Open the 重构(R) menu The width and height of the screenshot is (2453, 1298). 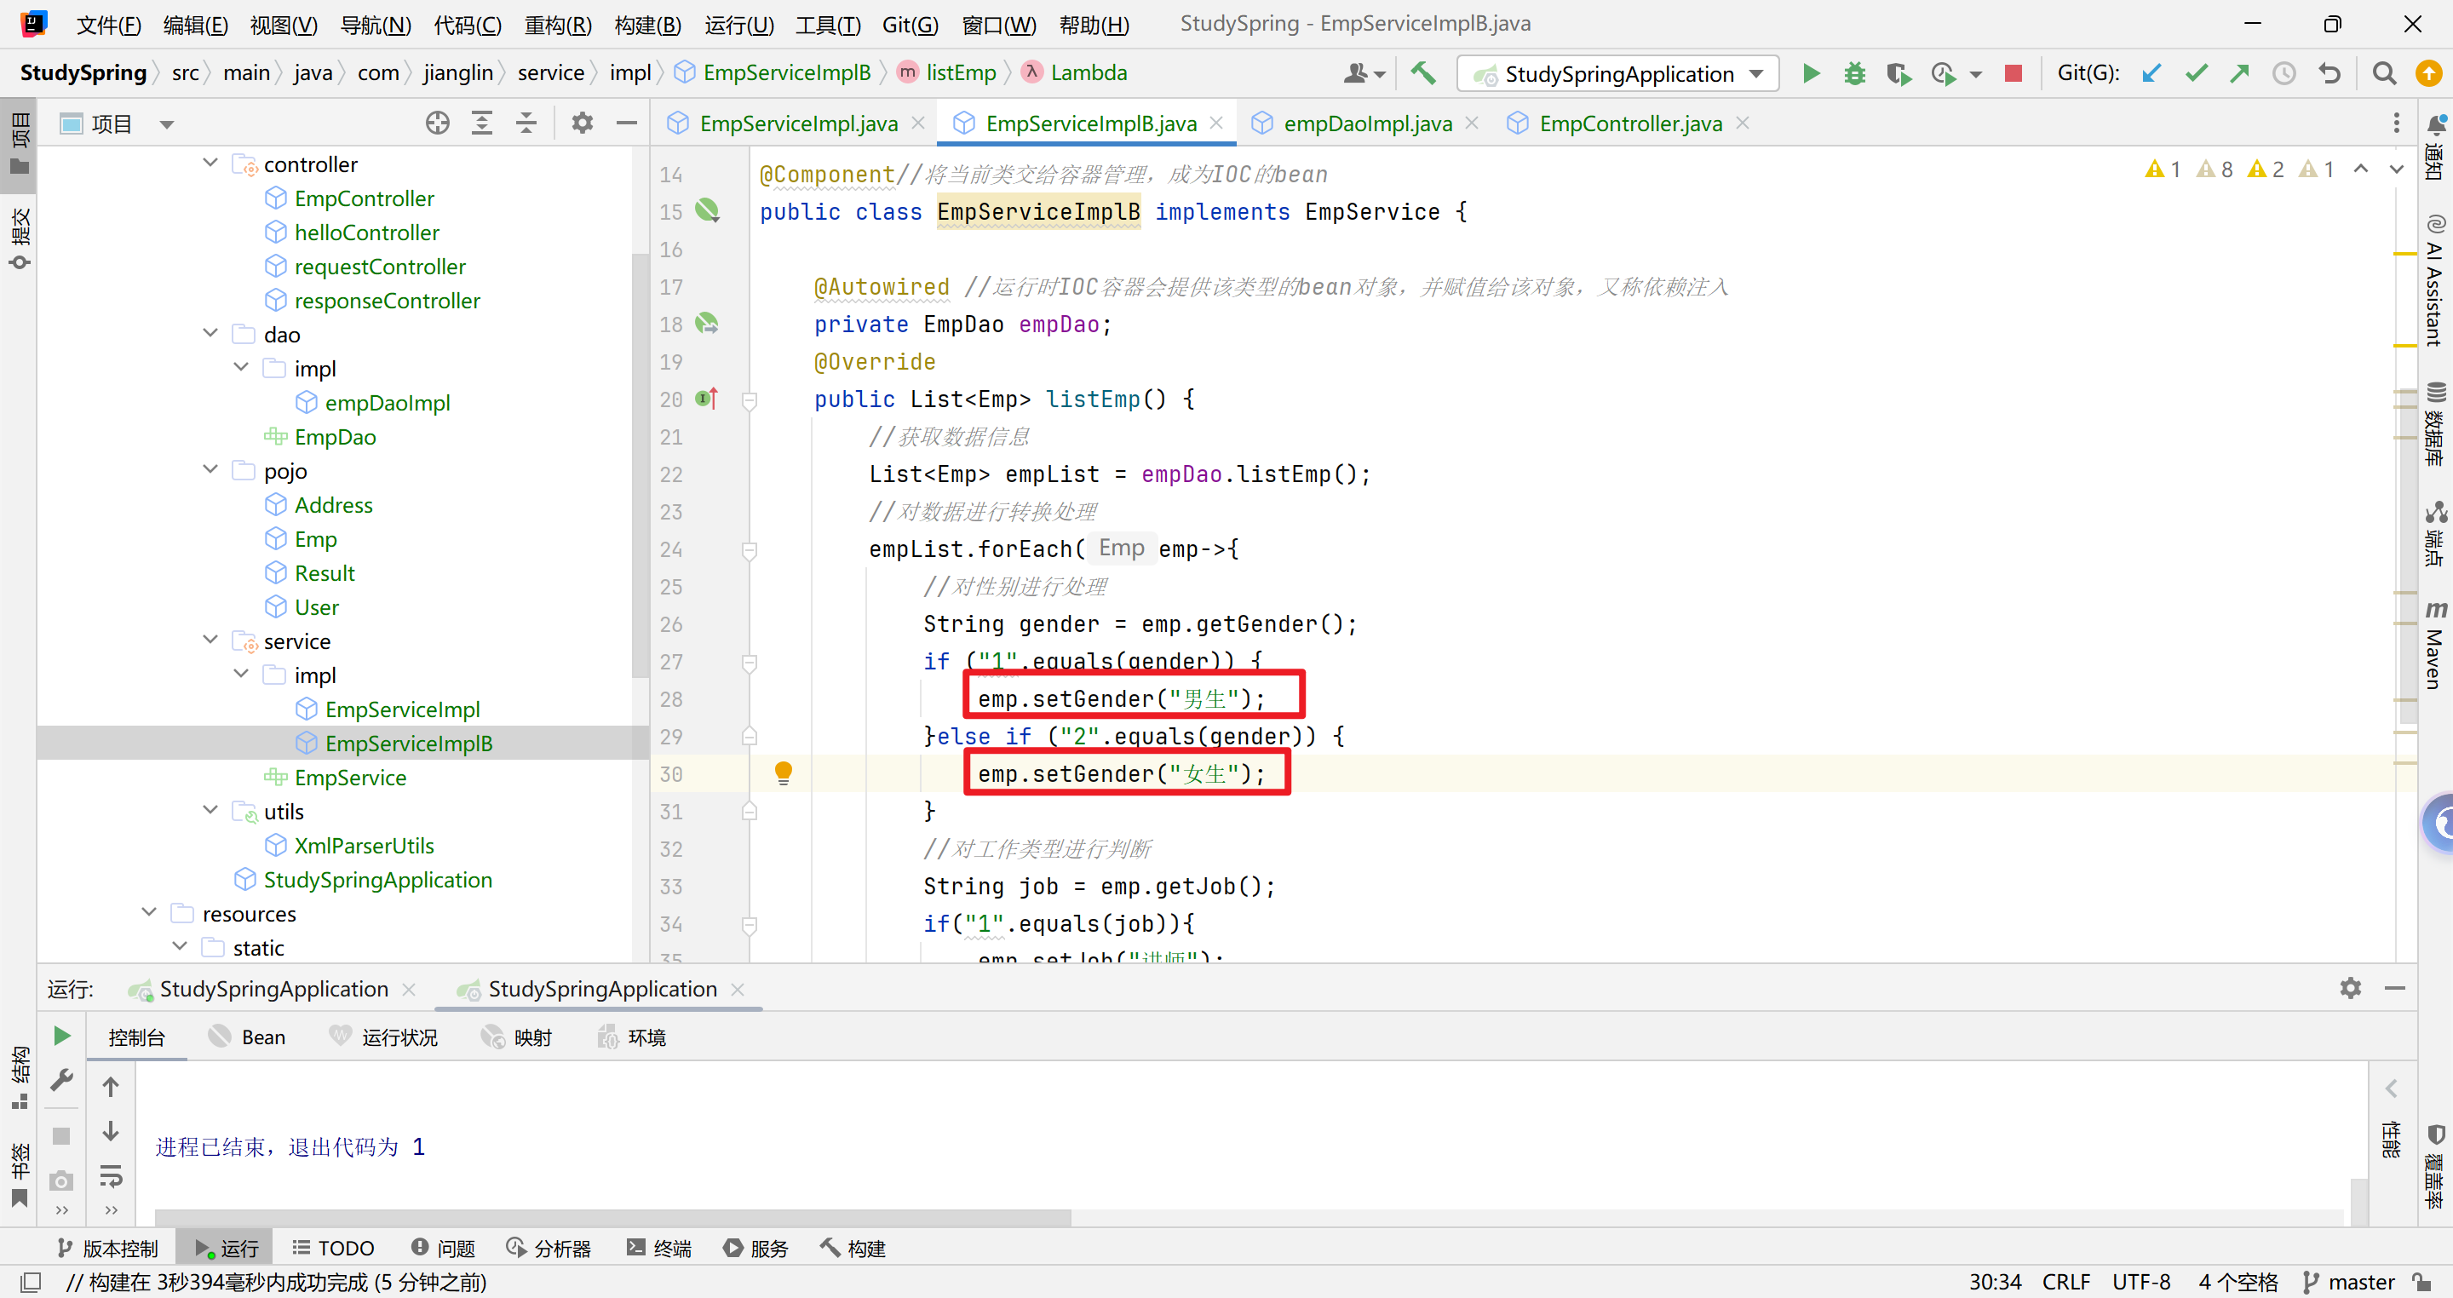coord(557,25)
